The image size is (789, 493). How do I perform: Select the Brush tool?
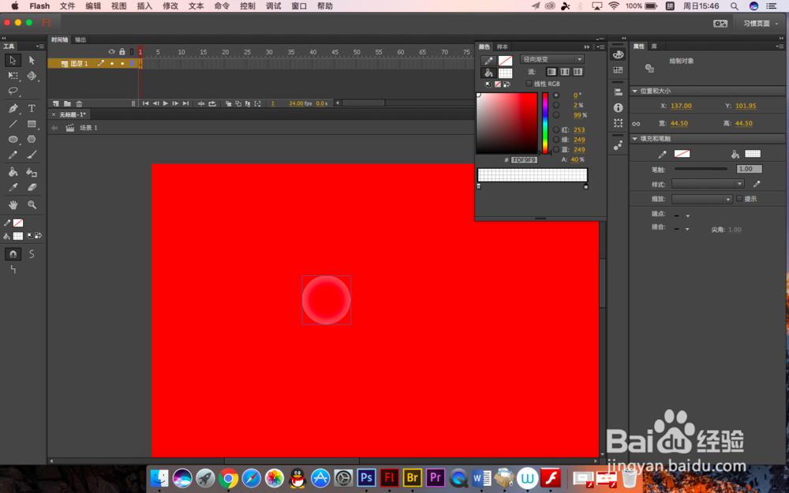click(x=32, y=155)
